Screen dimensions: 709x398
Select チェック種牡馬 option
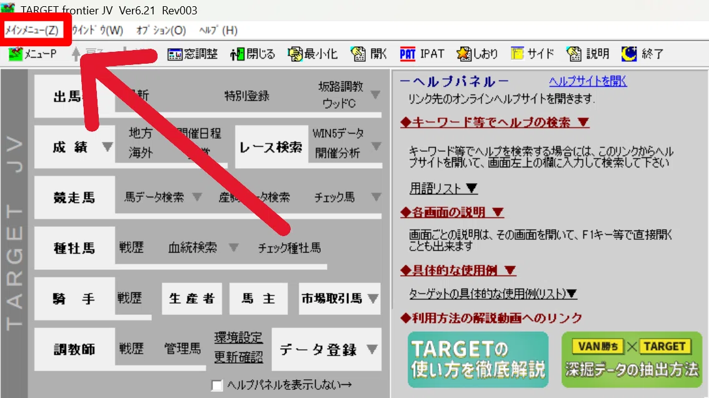point(289,247)
